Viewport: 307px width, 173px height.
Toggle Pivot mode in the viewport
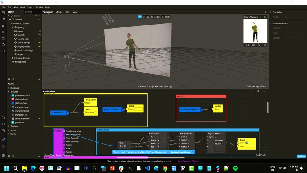tap(166, 17)
